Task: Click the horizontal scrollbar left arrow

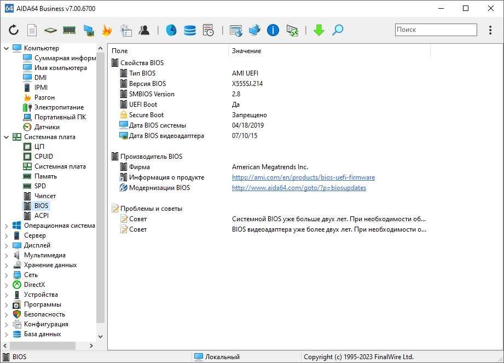Action: [5, 345]
